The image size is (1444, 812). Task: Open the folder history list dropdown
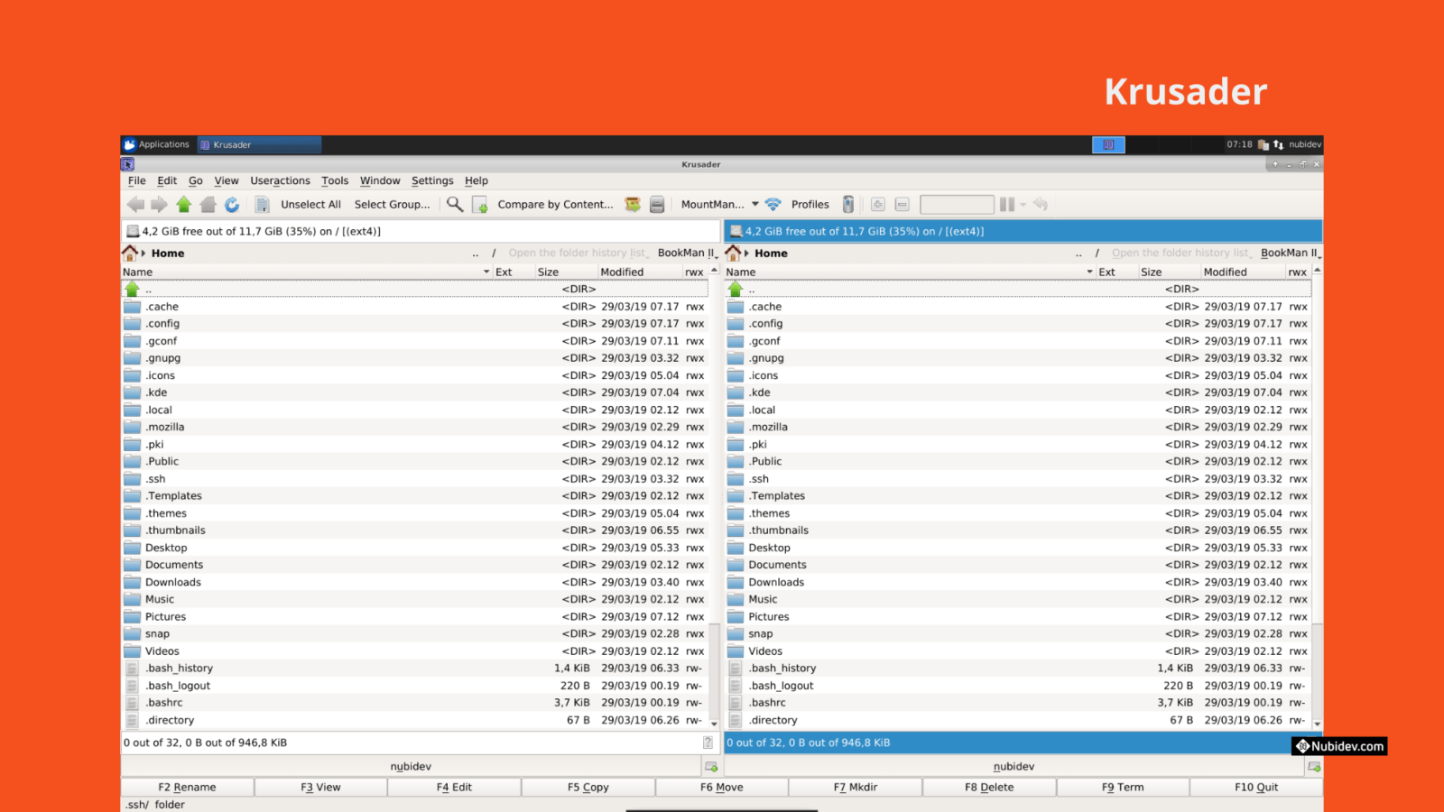[x=578, y=253]
